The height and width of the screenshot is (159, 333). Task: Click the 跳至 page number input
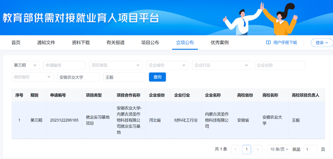point(310,149)
